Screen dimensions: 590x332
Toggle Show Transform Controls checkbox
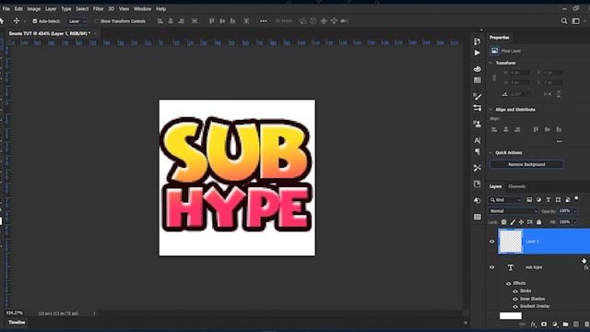coord(97,21)
